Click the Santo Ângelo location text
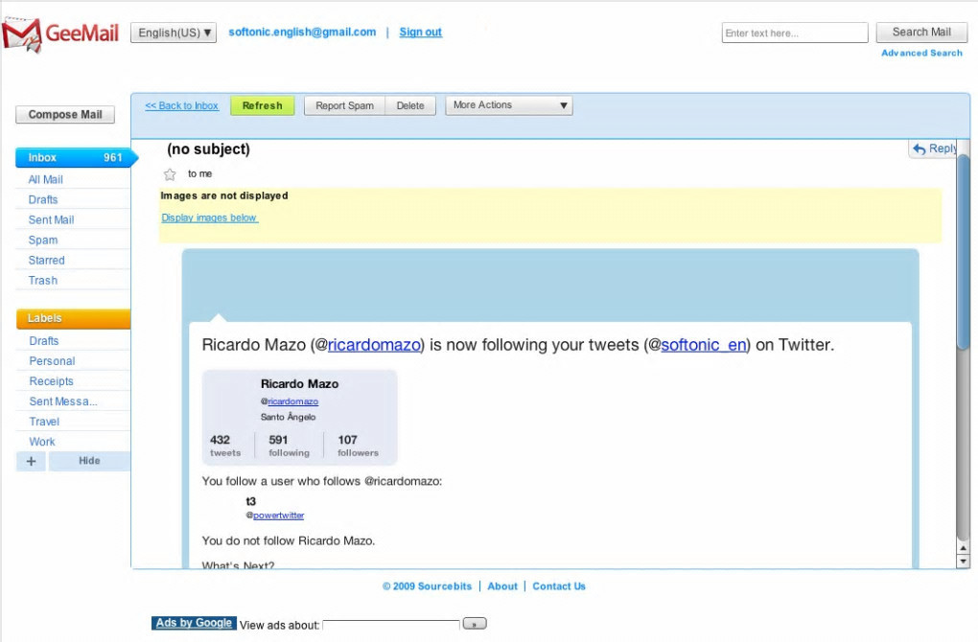Viewport: 978px width, 642px height. coord(289,417)
